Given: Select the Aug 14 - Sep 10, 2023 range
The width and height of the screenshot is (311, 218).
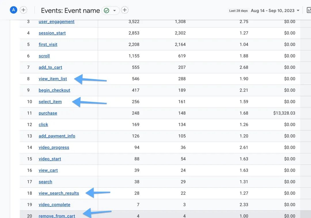Looking at the screenshot, I should coord(272,11).
